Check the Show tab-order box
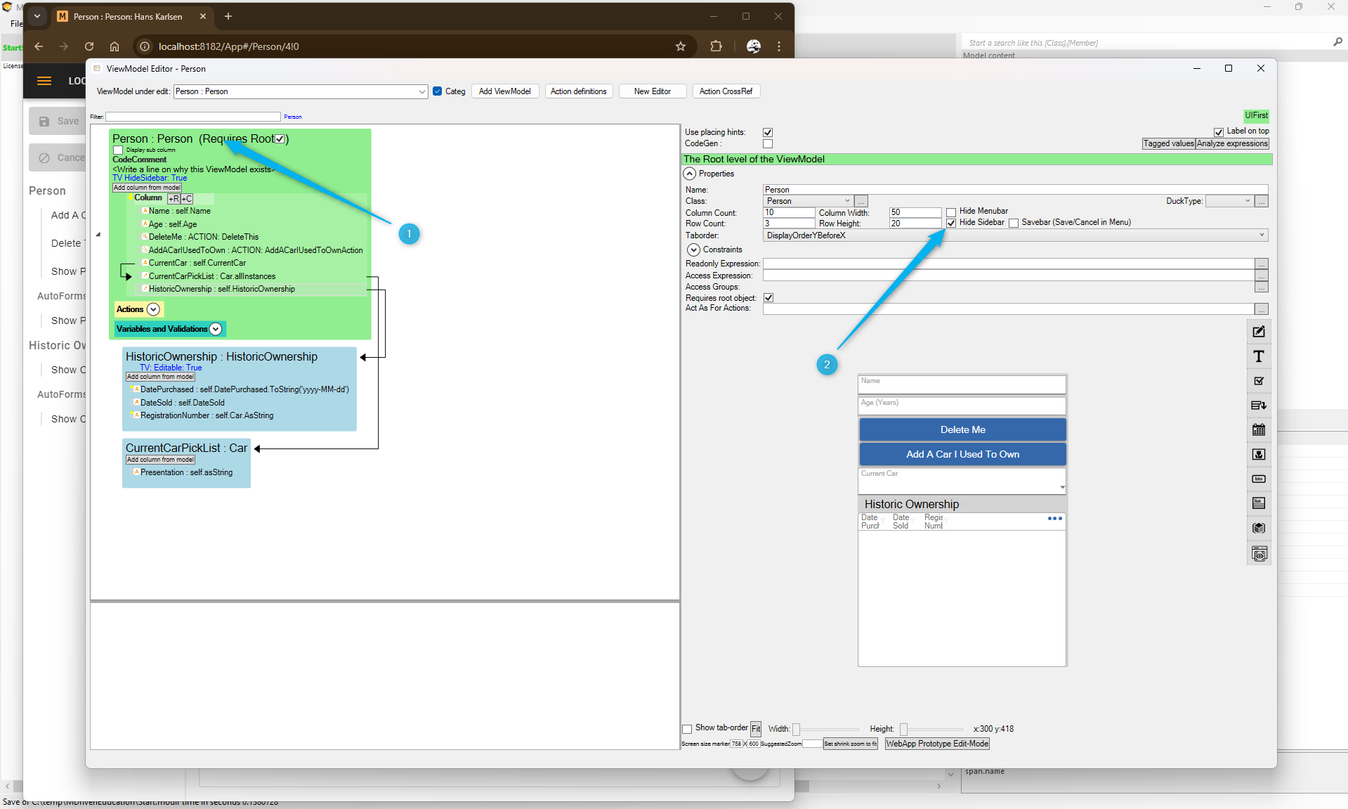The height and width of the screenshot is (809, 1348). [x=687, y=729]
